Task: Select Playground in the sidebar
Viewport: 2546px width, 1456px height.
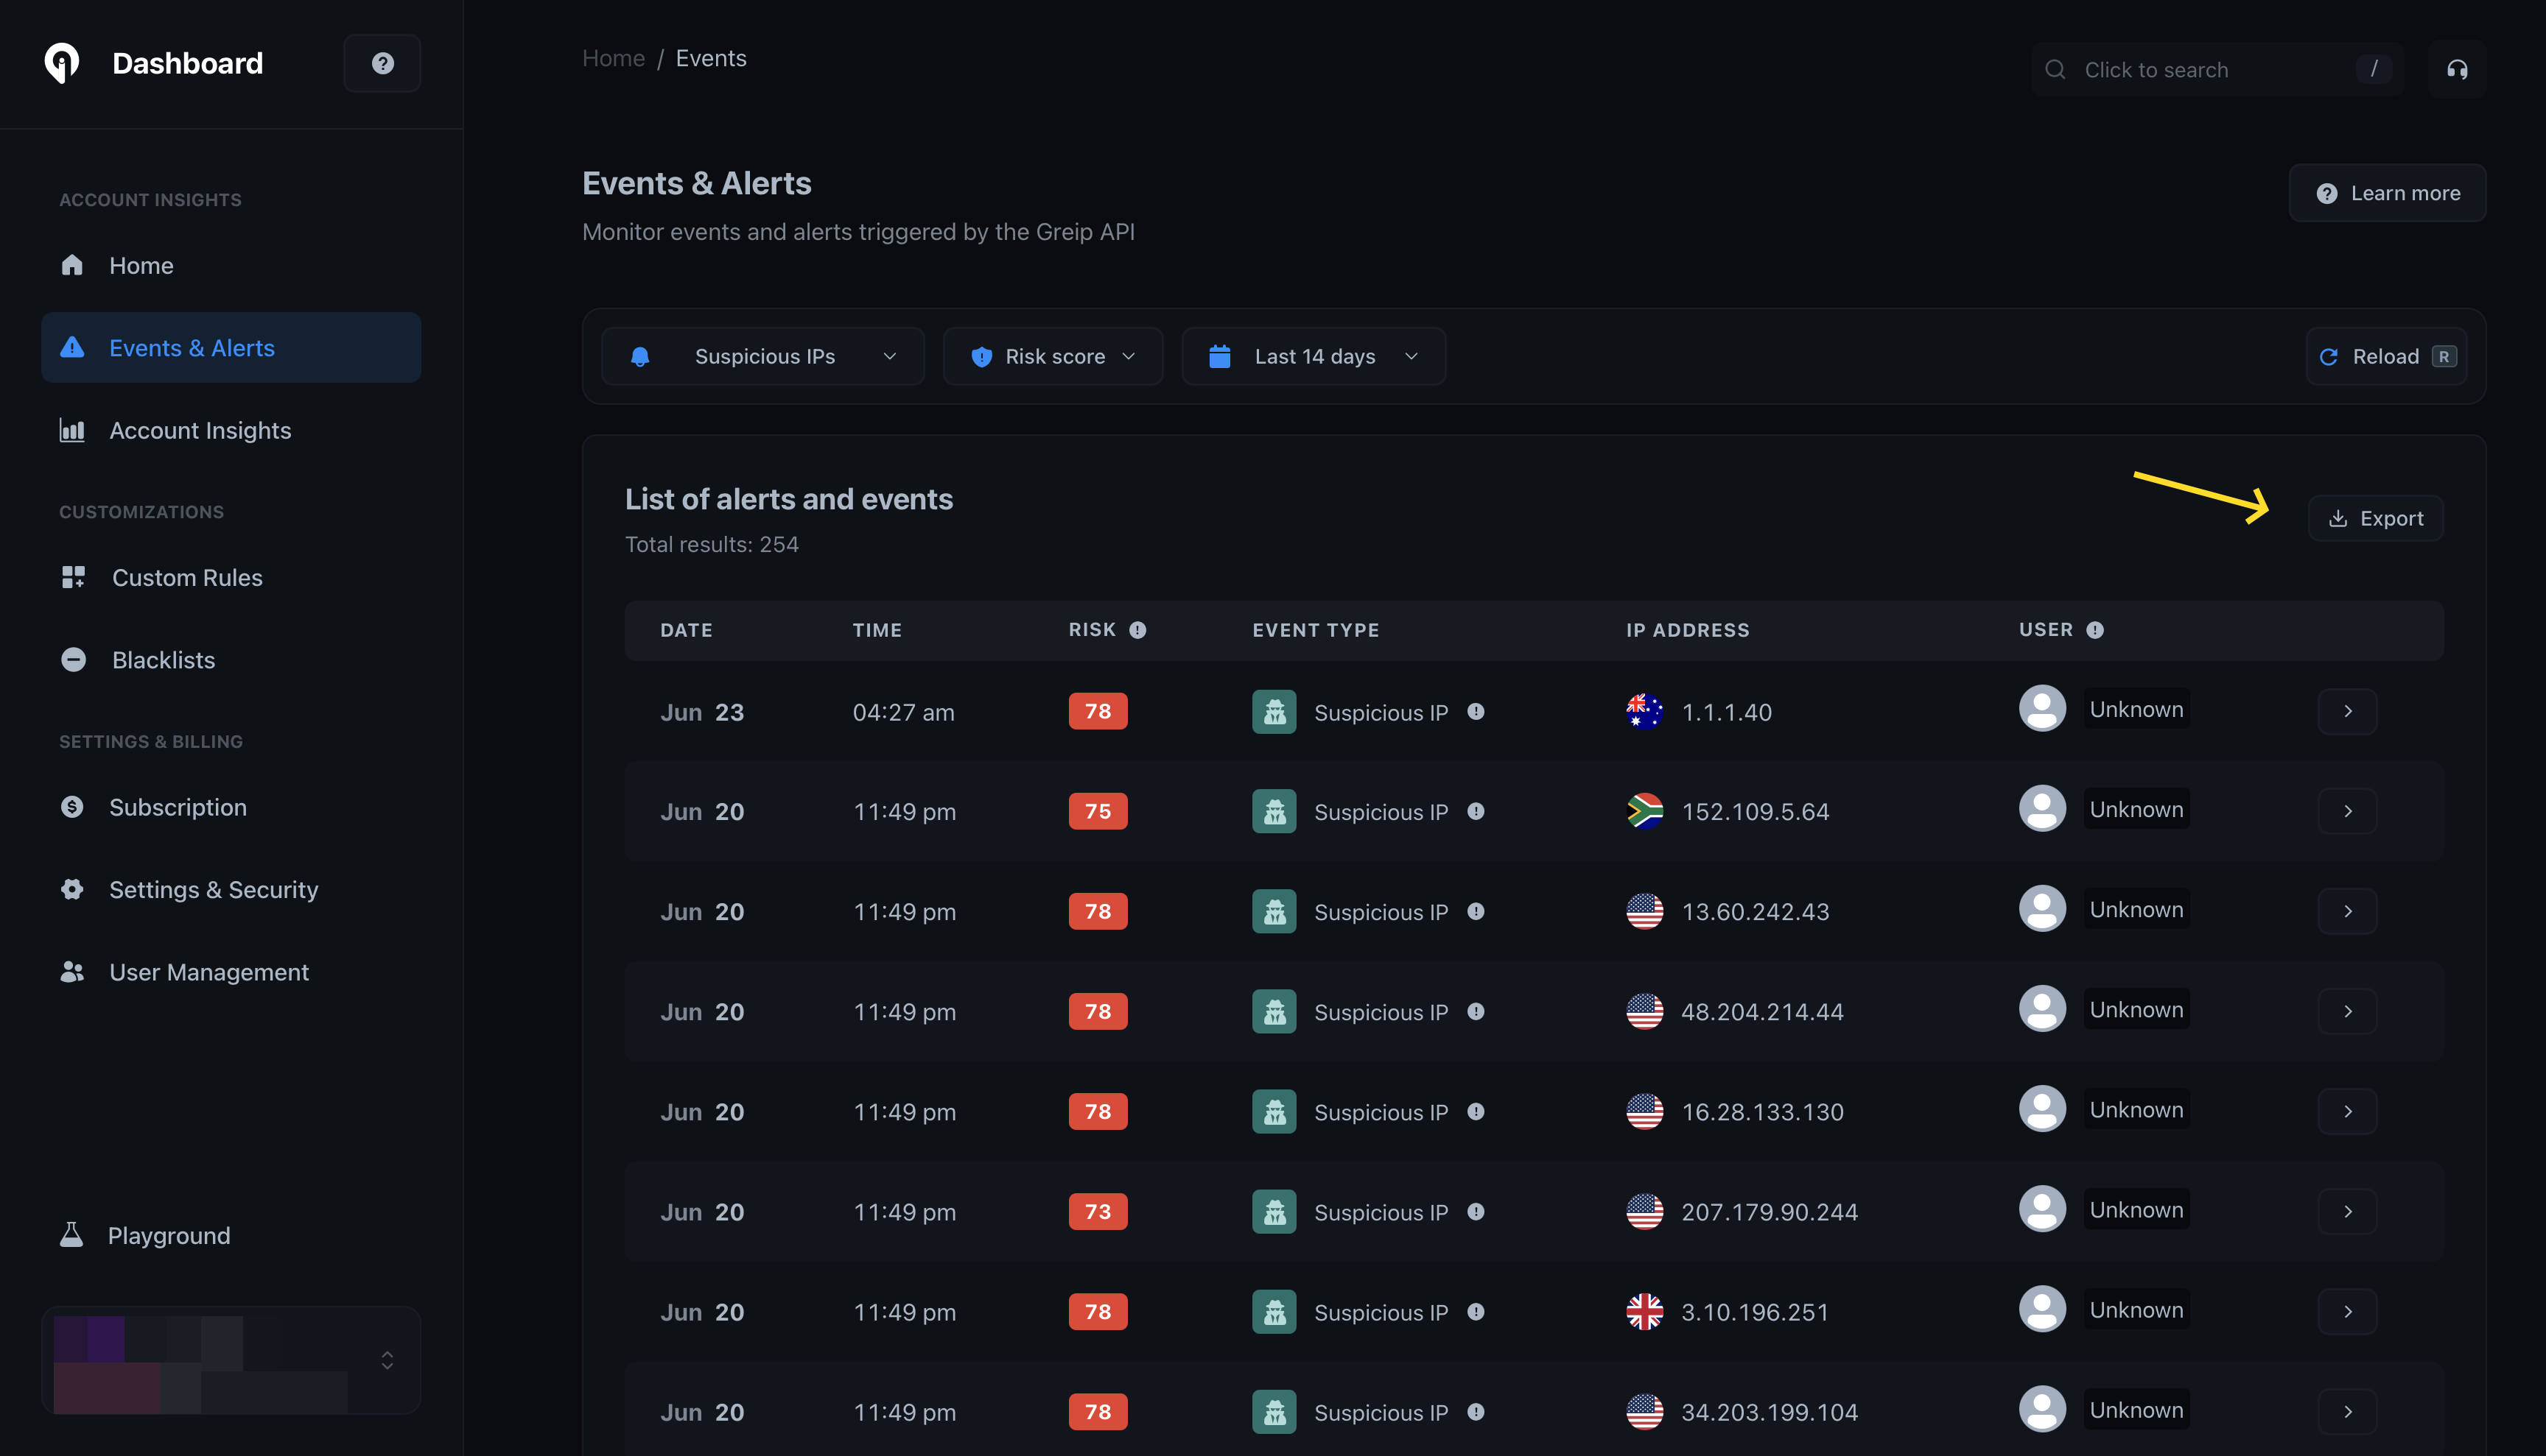Action: [168, 1236]
